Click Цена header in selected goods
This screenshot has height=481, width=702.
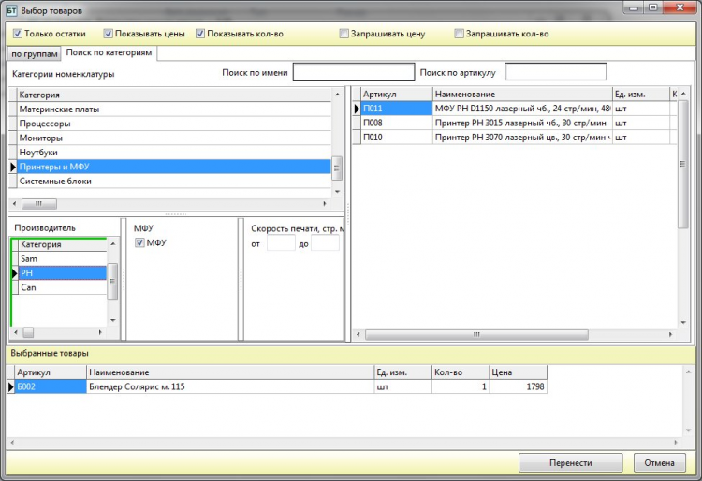(518, 372)
